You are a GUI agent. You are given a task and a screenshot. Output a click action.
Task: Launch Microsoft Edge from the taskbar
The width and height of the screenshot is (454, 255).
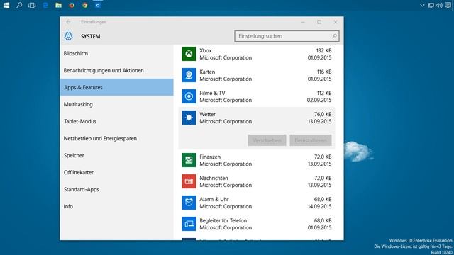tap(45, 5)
